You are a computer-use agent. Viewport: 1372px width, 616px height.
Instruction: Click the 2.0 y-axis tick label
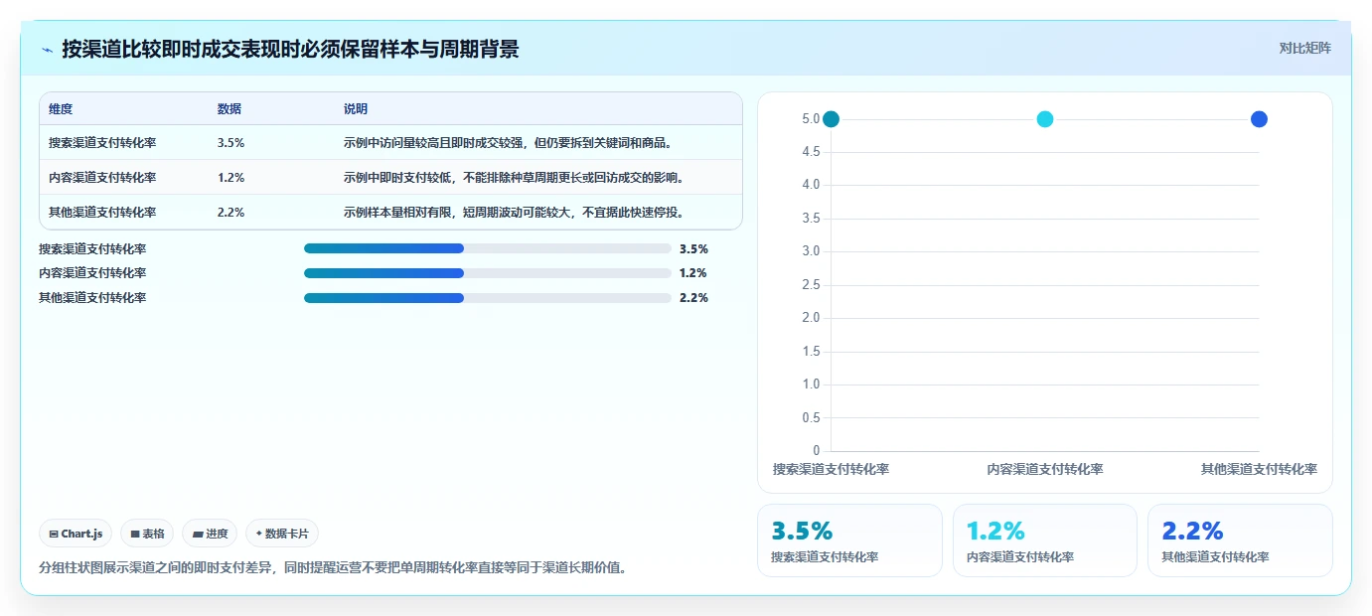tap(811, 318)
